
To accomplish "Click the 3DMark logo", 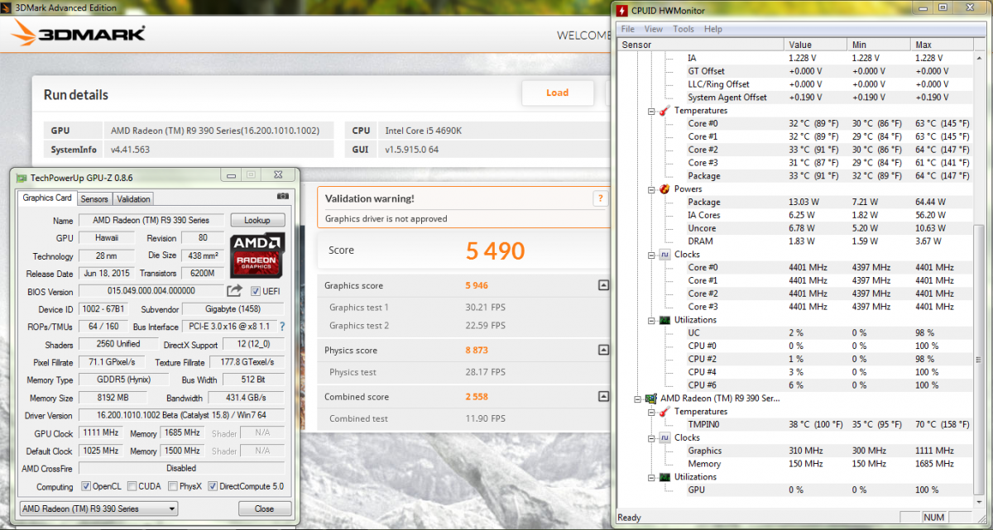I will point(78,34).
